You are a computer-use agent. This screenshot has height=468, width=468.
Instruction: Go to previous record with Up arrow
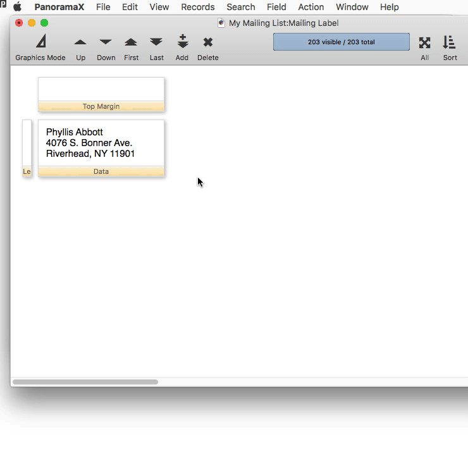pyautogui.click(x=80, y=42)
